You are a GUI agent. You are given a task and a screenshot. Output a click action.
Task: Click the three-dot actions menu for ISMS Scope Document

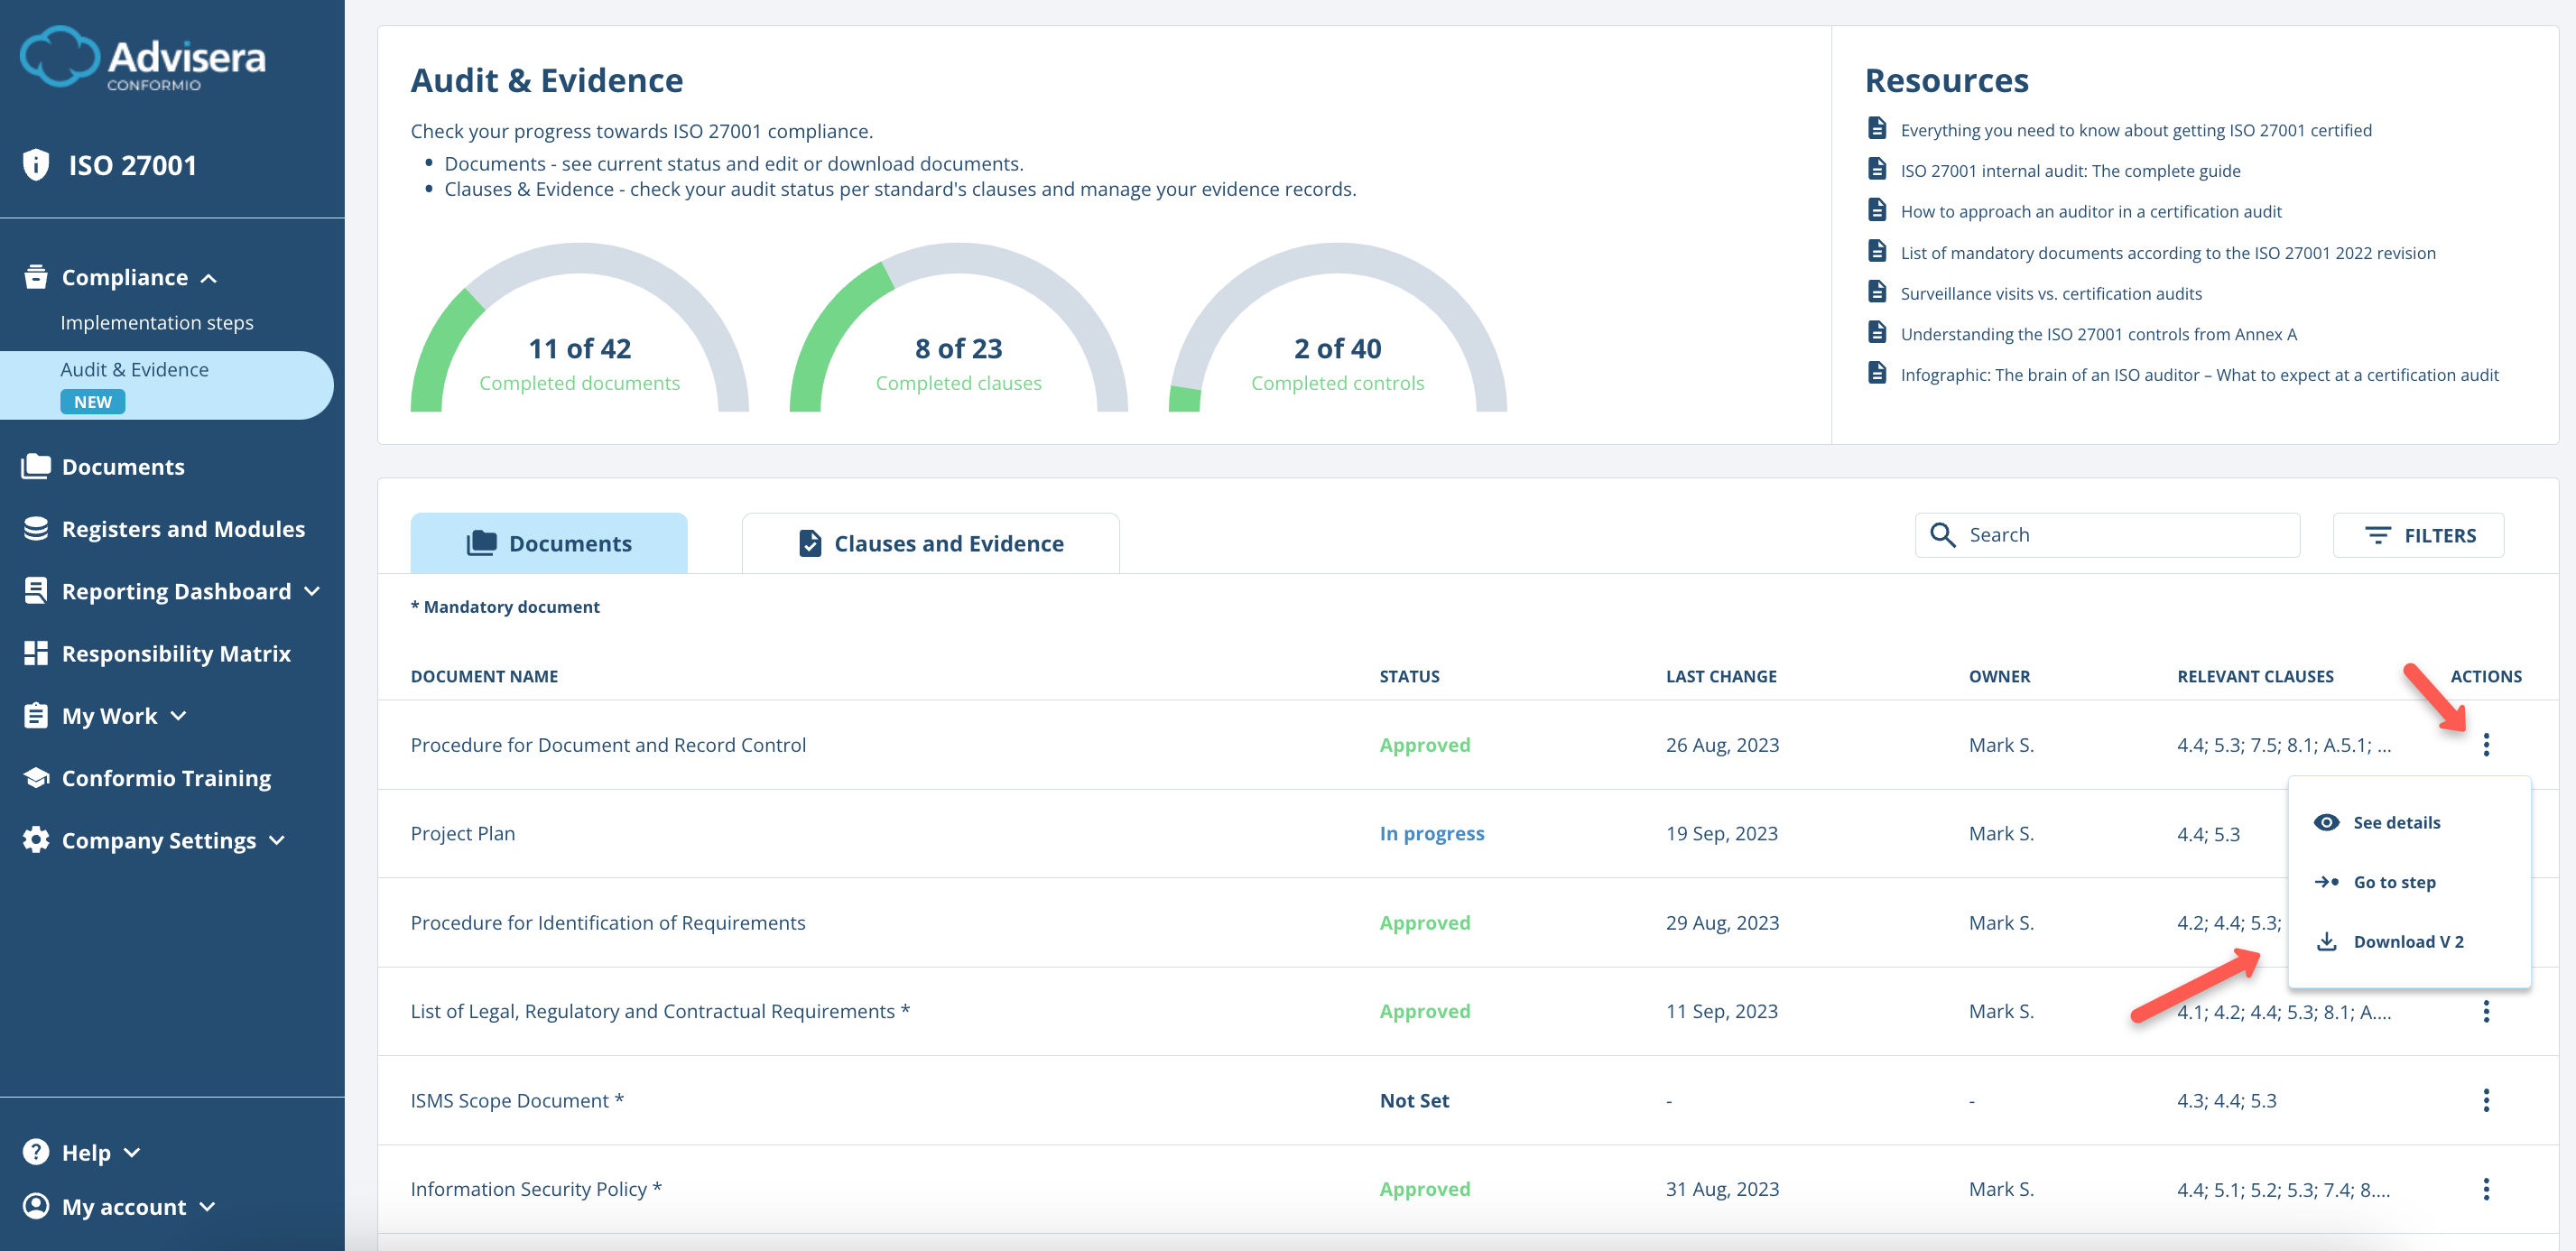pyautogui.click(x=2487, y=1100)
